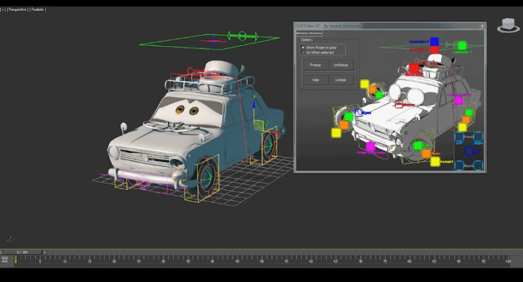Pick the green square on wheel behind the headlight eyes
Viewport: 523px width, 282px height.
coord(379,95)
